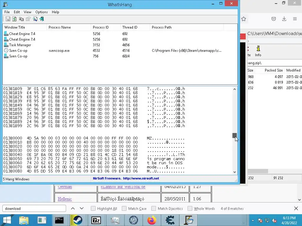Screen dimensions: 302x226
Task: Select the Sven Co-op row with ID 756
Action: pos(120,56)
